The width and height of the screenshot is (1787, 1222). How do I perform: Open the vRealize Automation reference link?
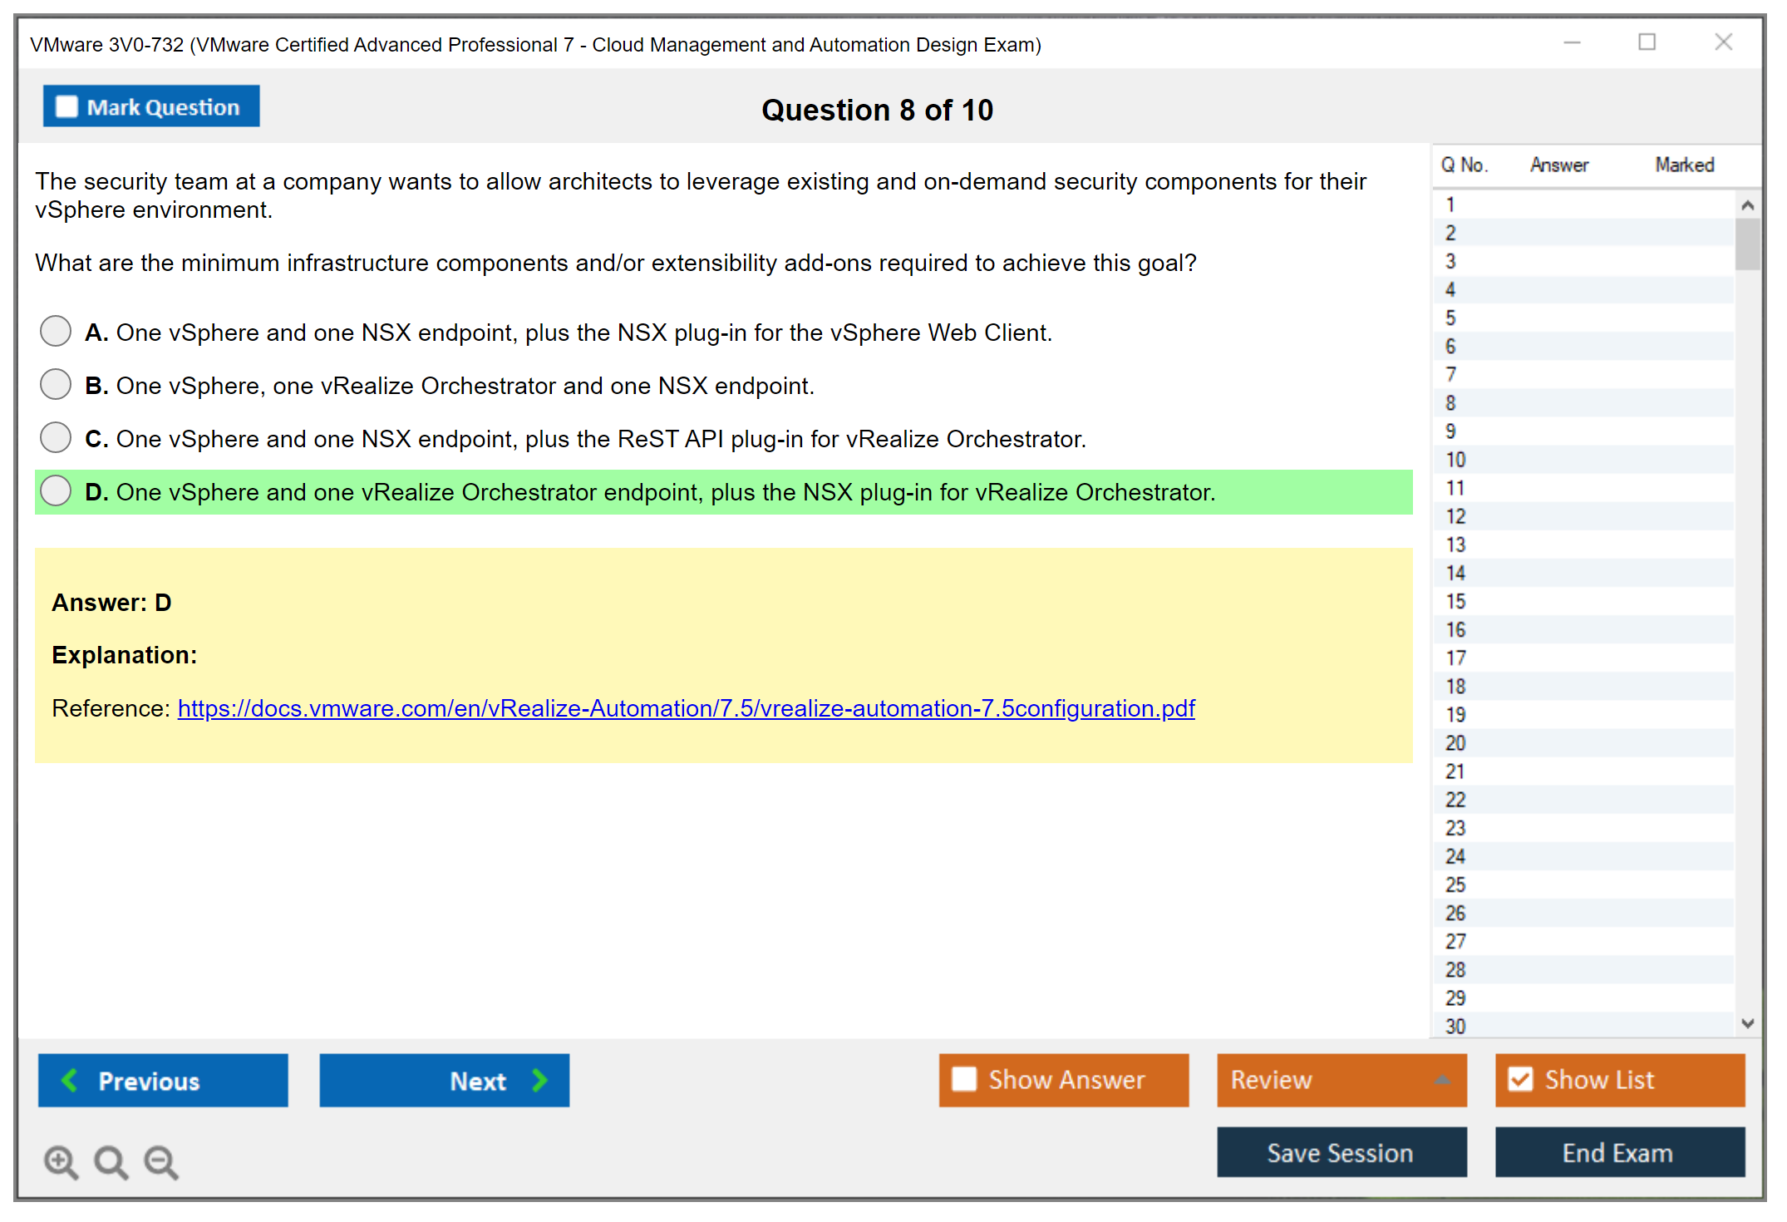[x=686, y=708]
